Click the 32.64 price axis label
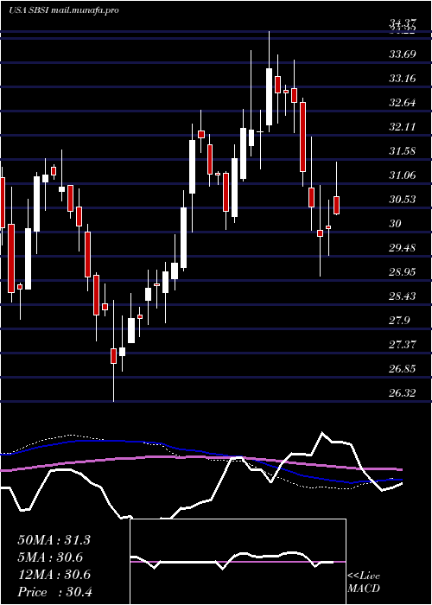The height and width of the screenshot is (605, 432). click(403, 103)
